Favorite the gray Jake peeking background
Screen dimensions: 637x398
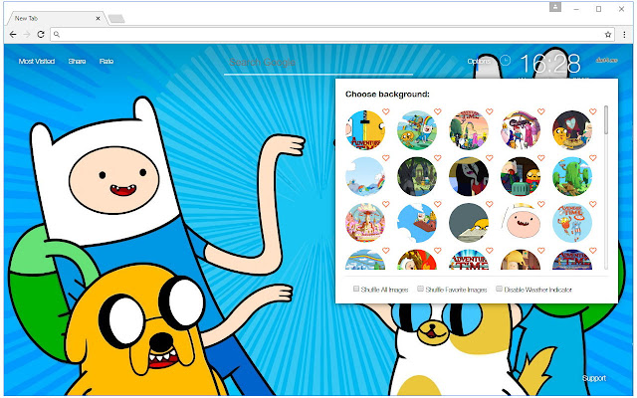(490, 204)
